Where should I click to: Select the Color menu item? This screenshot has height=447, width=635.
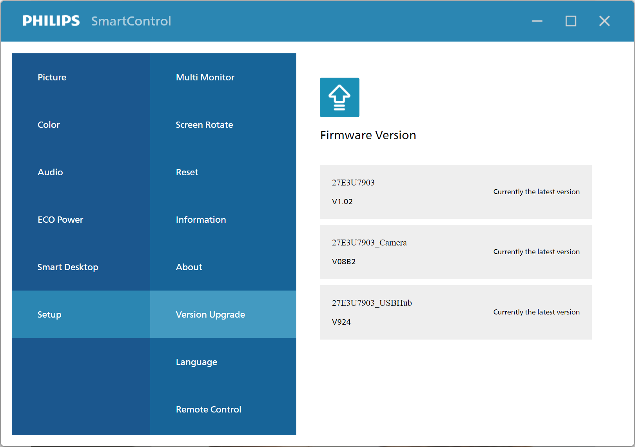tap(49, 125)
